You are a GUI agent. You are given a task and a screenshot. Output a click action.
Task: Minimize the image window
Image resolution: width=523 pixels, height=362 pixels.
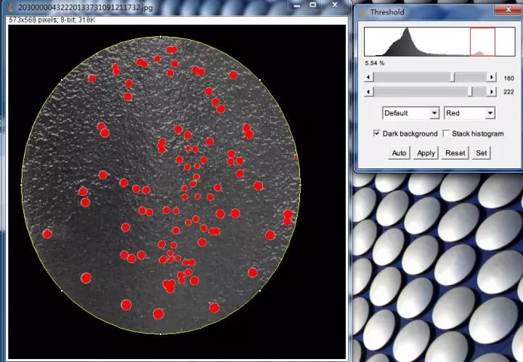297,5
